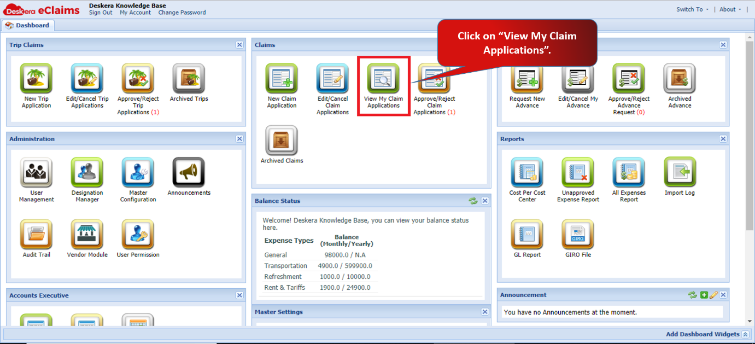Open Request New Advance icon
The image size is (755, 344).
coord(527,78)
